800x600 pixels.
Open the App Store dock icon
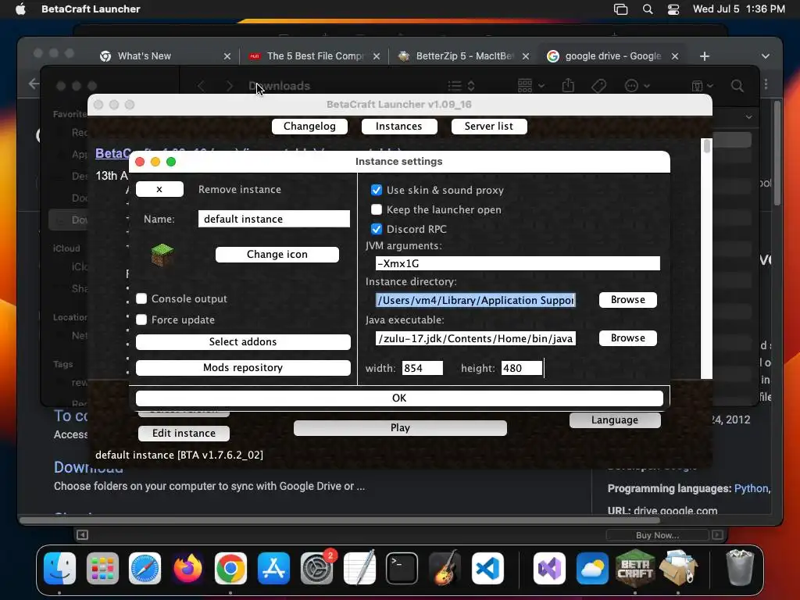point(273,568)
